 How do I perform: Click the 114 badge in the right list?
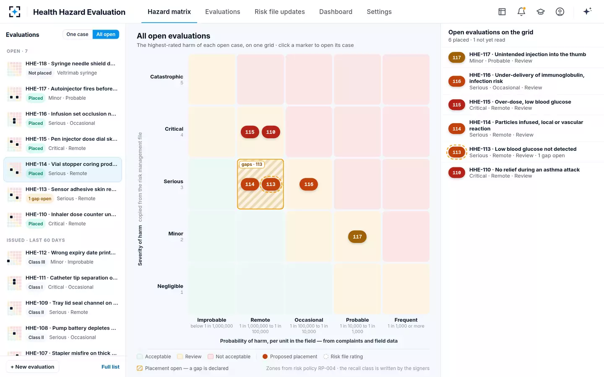click(x=457, y=129)
